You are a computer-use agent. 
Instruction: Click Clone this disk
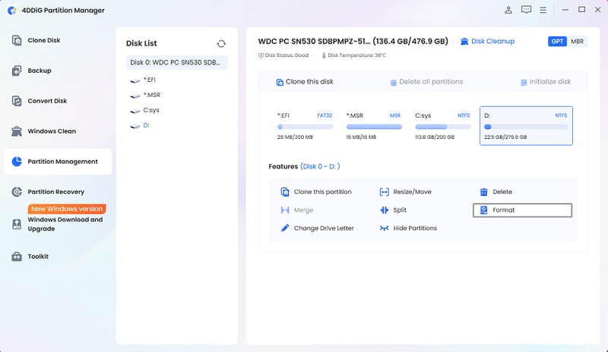tap(305, 82)
